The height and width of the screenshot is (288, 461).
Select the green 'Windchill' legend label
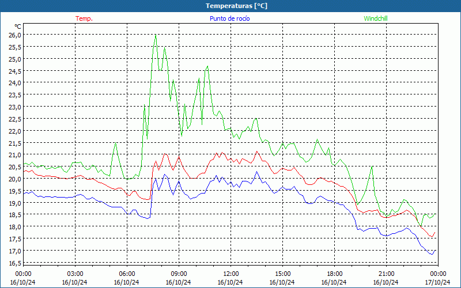click(x=376, y=18)
